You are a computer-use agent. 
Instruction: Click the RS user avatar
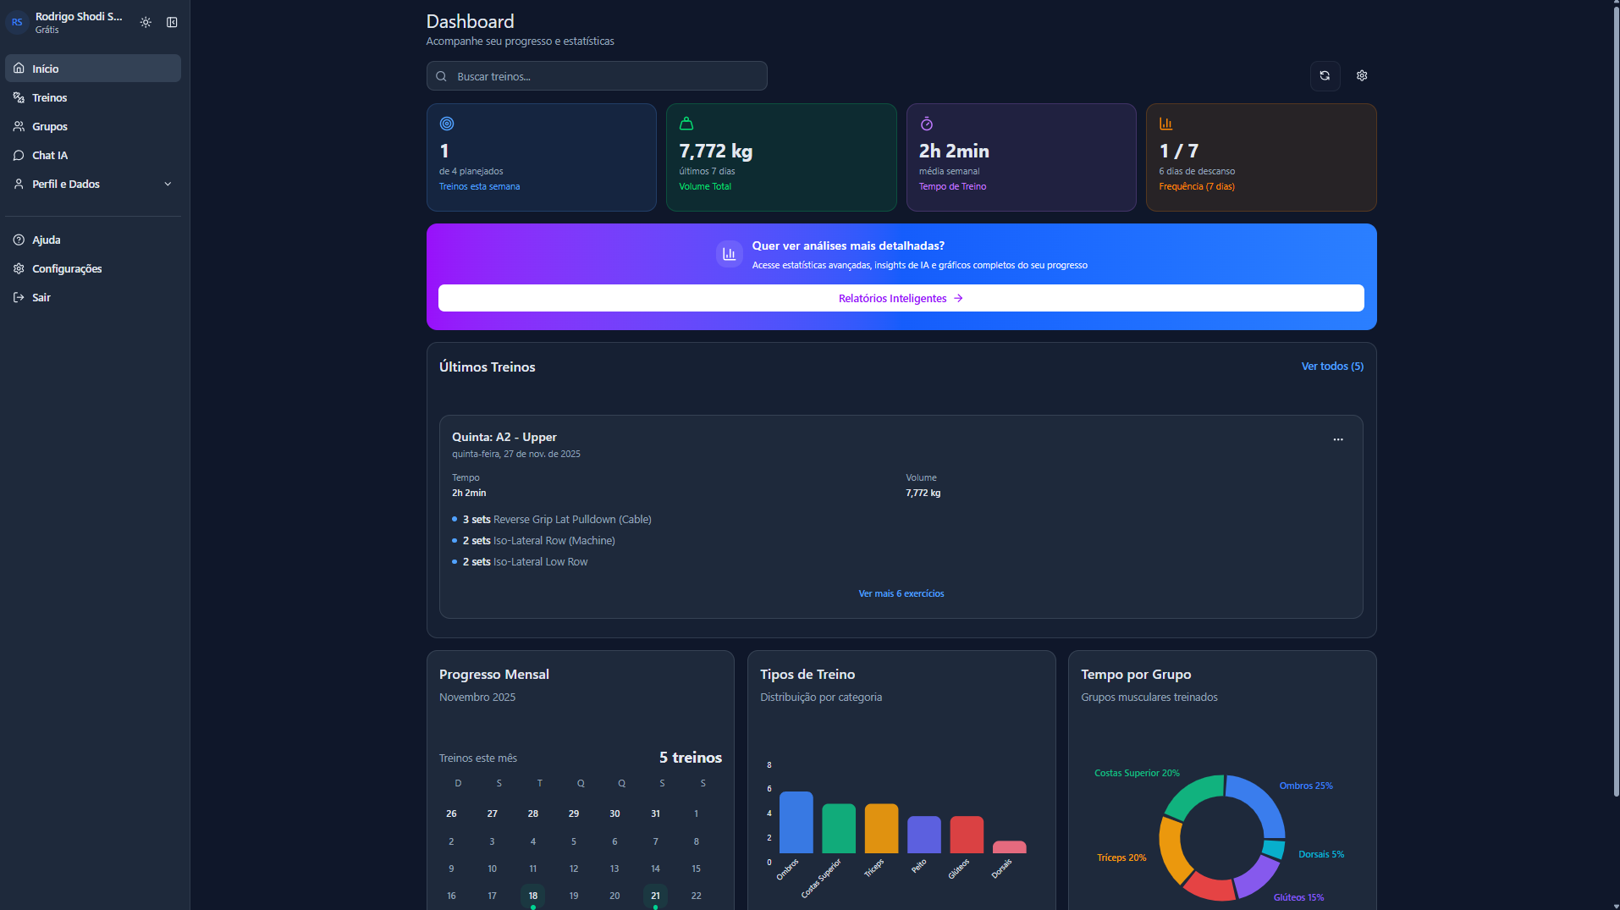(17, 23)
